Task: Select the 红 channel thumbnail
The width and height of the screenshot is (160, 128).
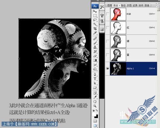Action: point(118,28)
